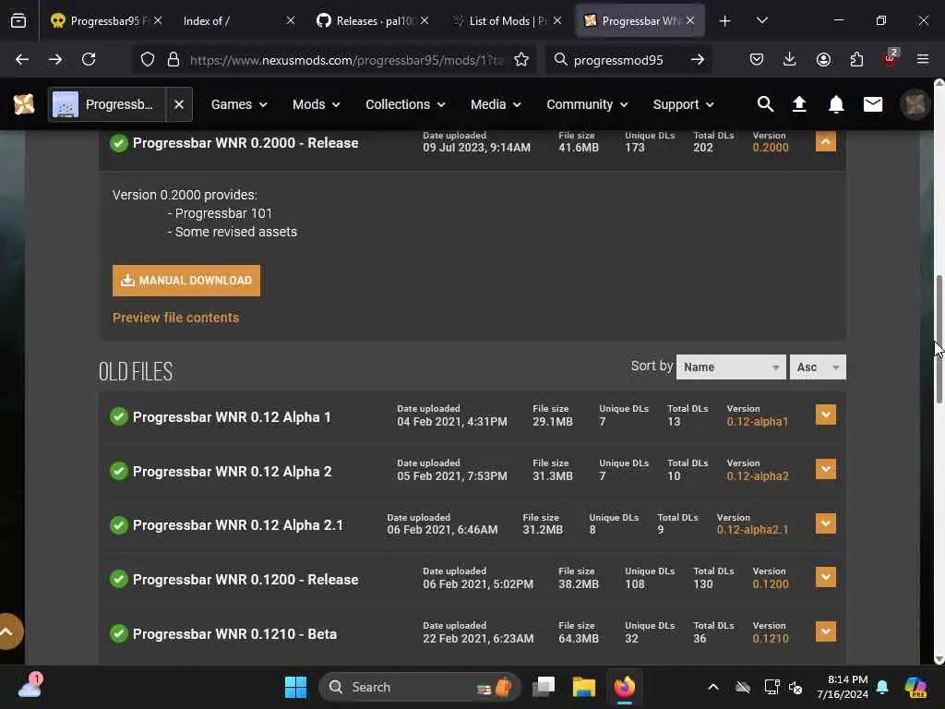The height and width of the screenshot is (709, 945).
Task: Open the Community dropdown menu
Action: click(x=588, y=104)
